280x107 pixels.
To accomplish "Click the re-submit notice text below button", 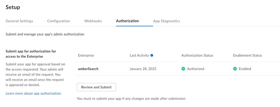I will tap(131, 98).
